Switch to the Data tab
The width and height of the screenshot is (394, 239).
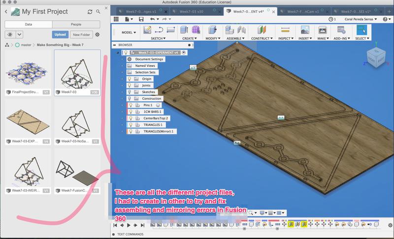click(x=29, y=24)
